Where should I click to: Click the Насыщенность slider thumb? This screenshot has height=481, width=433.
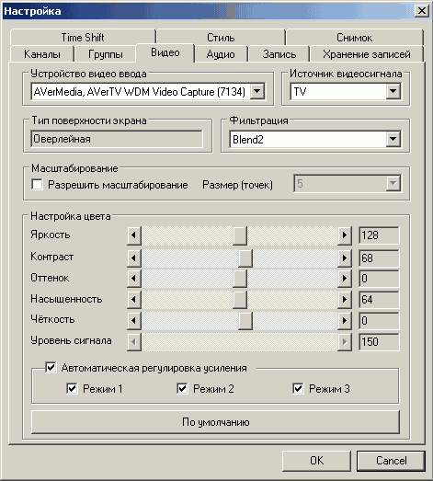tap(240, 300)
